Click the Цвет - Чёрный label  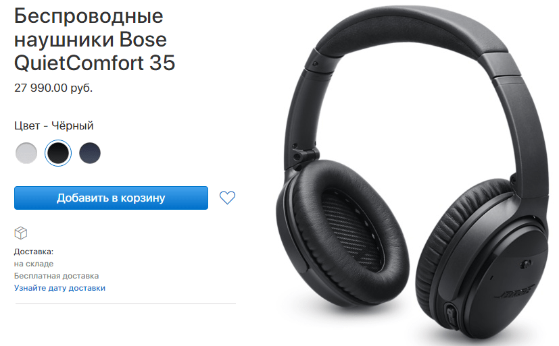54,125
